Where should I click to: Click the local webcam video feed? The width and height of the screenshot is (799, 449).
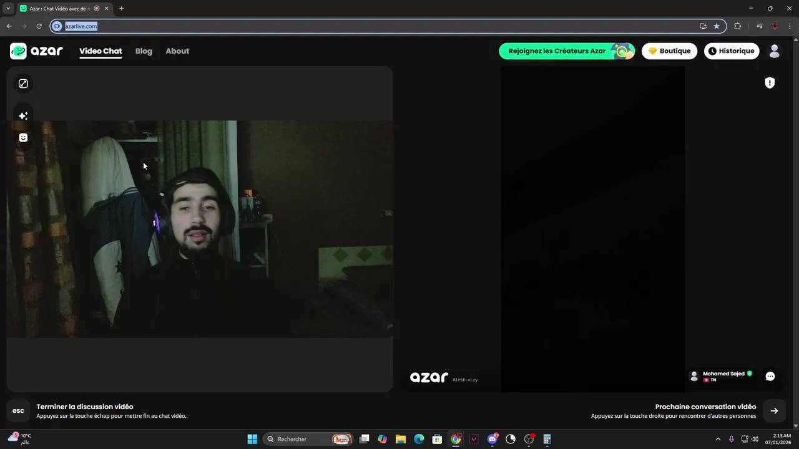tap(200, 229)
